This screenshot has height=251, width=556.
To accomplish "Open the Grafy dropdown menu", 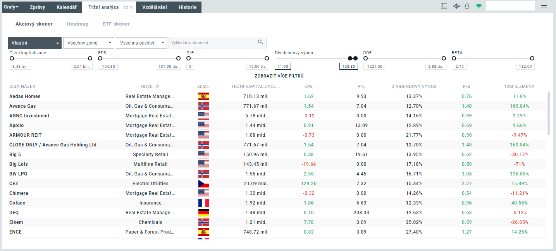I will coord(11,7).
